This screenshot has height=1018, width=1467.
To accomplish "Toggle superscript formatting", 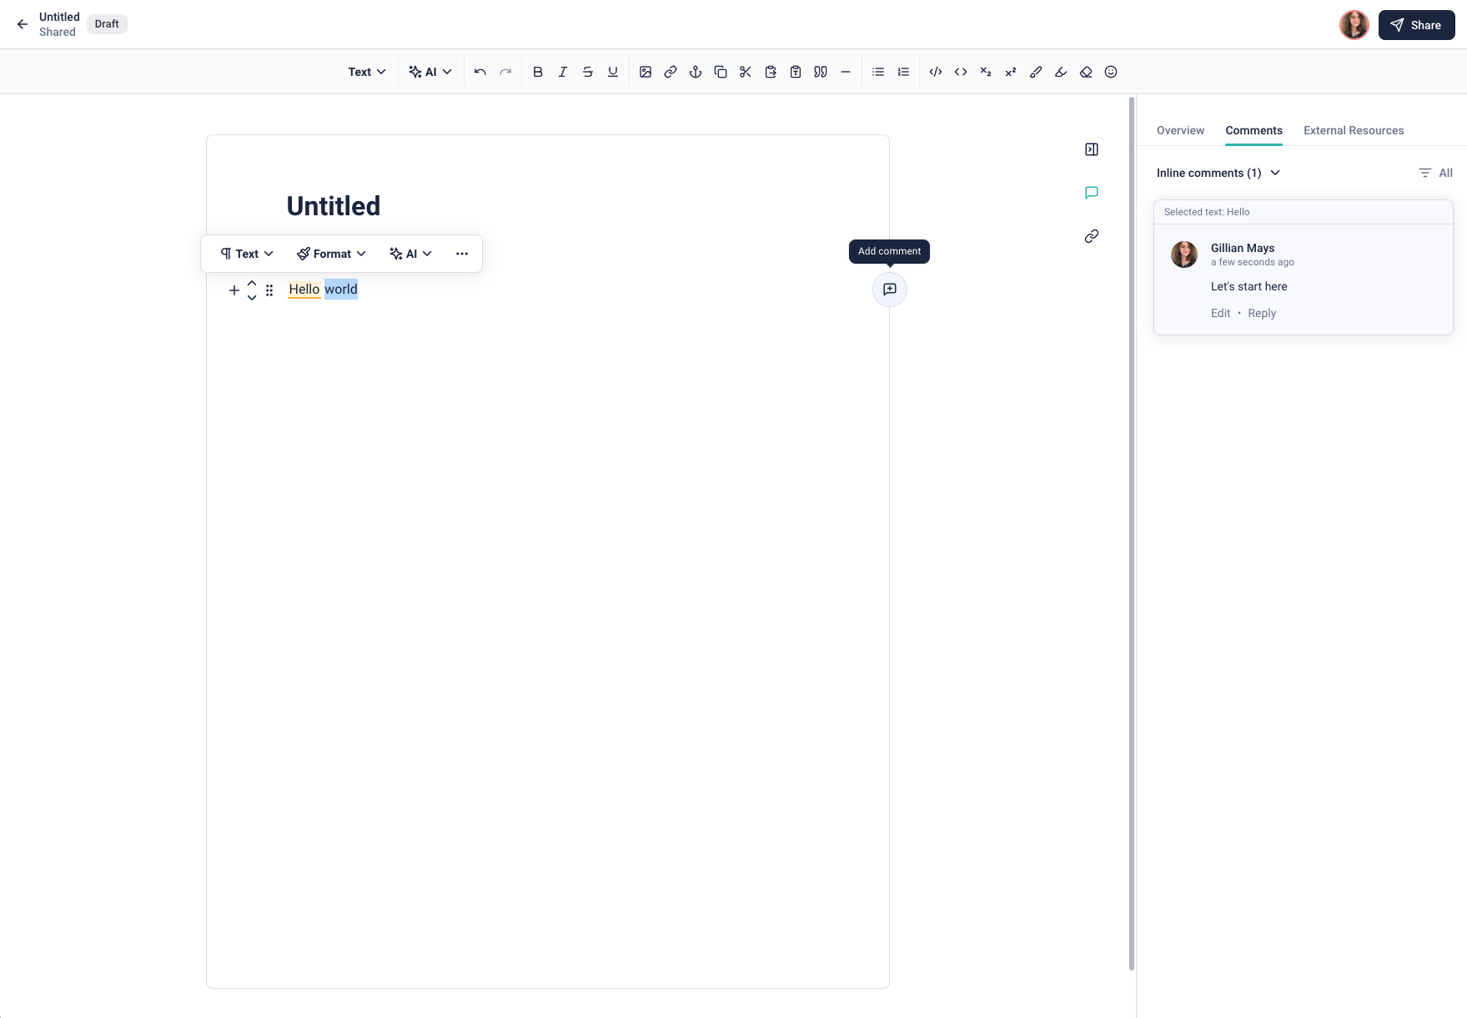I will pos(1011,72).
